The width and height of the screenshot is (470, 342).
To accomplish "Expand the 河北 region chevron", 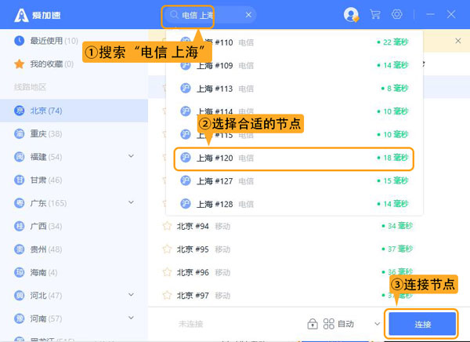I will [x=131, y=295].
